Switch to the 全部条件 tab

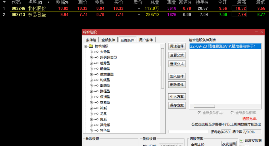tap(108, 40)
